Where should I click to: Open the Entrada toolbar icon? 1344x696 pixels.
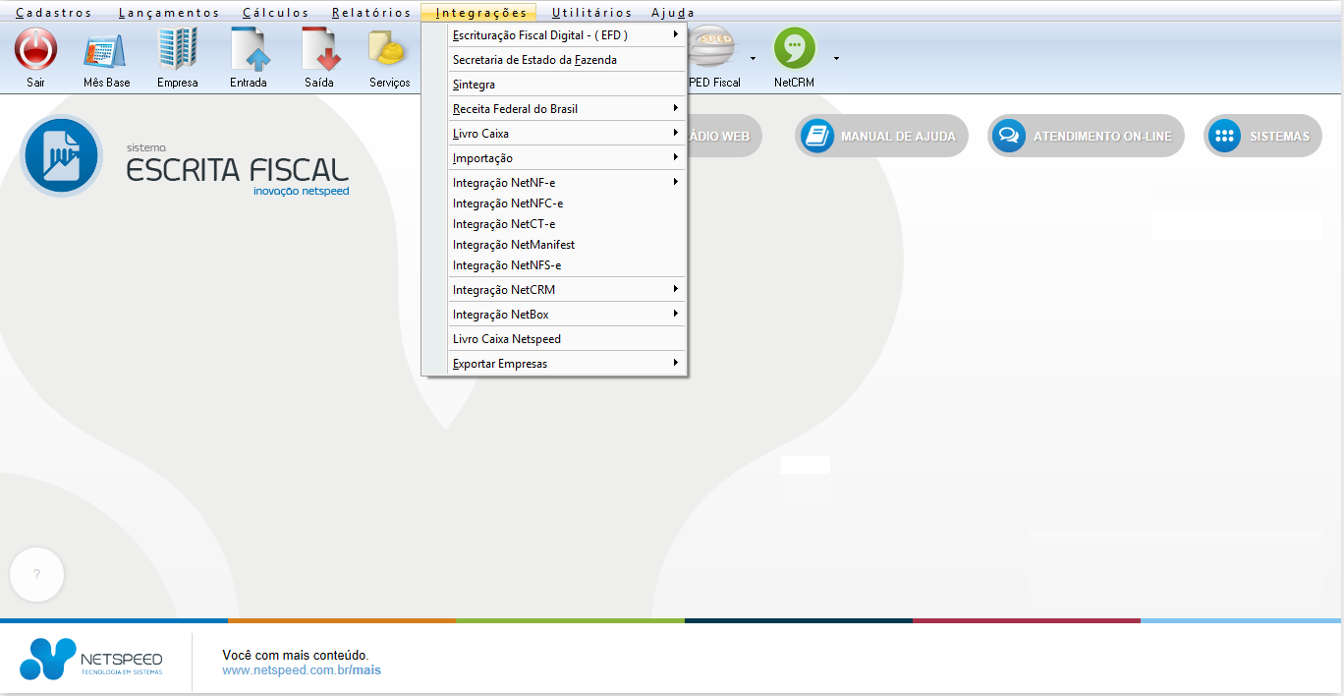click(249, 49)
